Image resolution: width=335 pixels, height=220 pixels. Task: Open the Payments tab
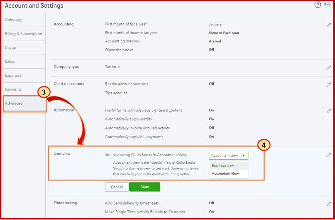23,89
